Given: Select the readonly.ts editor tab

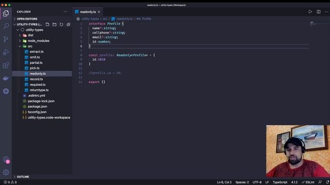Looking at the screenshot, I should (88, 12).
